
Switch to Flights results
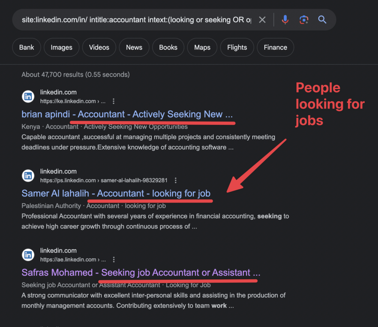pyautogui.click(x=237, y=47)
